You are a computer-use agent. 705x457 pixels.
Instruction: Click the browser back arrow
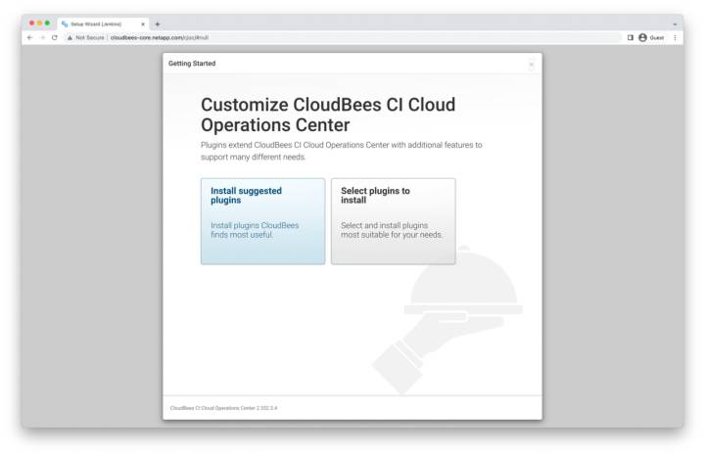tap(29, 37)
